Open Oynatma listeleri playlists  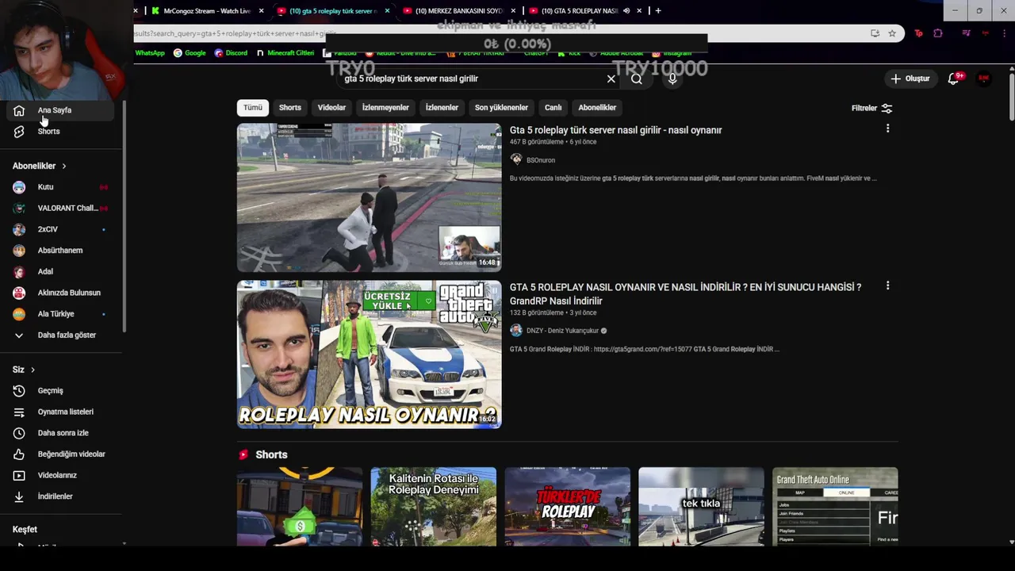60,412
